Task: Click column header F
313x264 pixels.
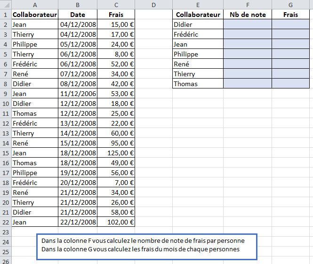Action: coord(248,5)
